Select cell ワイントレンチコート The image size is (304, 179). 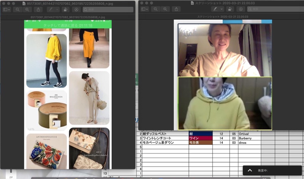pos(165,138)
